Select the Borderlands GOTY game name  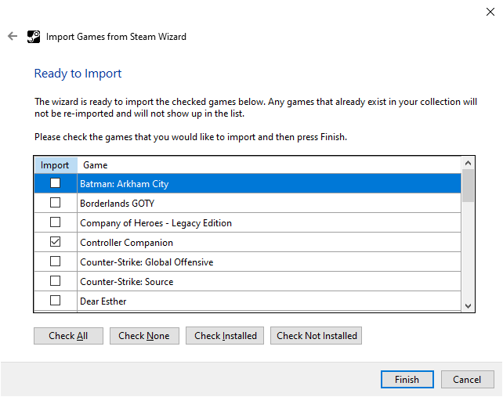[117, 204]
